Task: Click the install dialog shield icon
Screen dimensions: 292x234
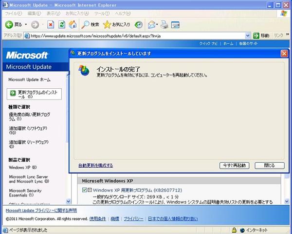Action: coord(84,70)
